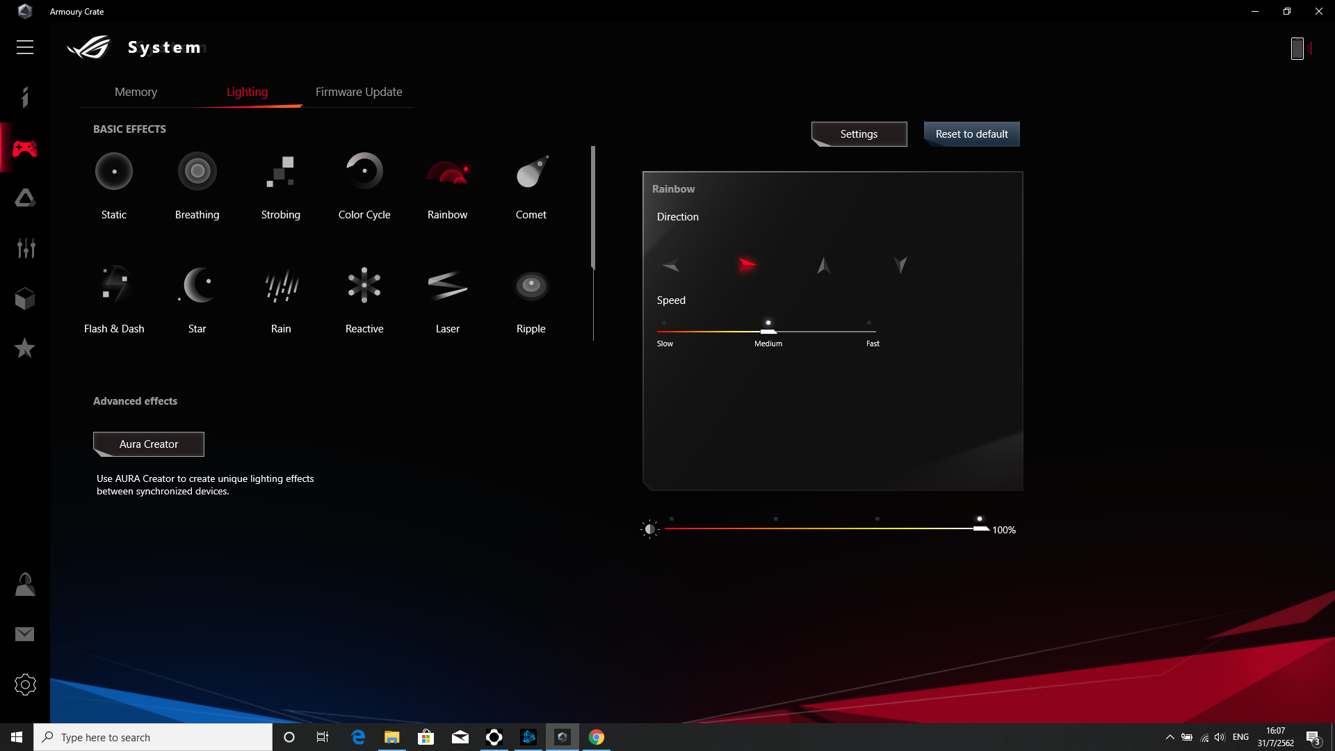Set Rainbow direction to right arrow
The height and width of the screenshot is (751, 1335).
[x=747, y=264]
